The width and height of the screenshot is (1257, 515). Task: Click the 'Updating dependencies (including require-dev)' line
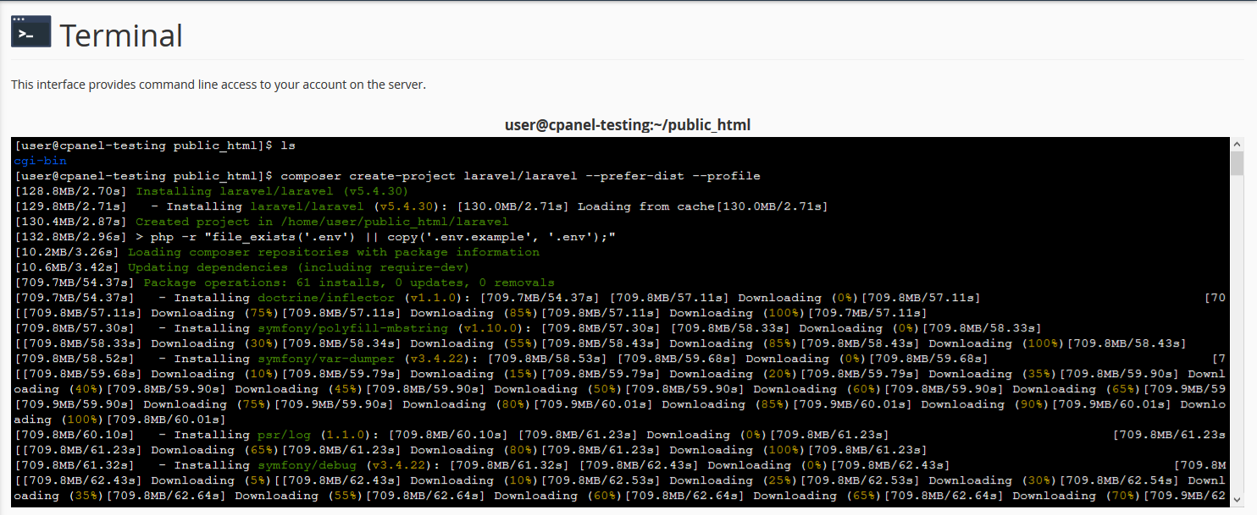click(299, 267)
